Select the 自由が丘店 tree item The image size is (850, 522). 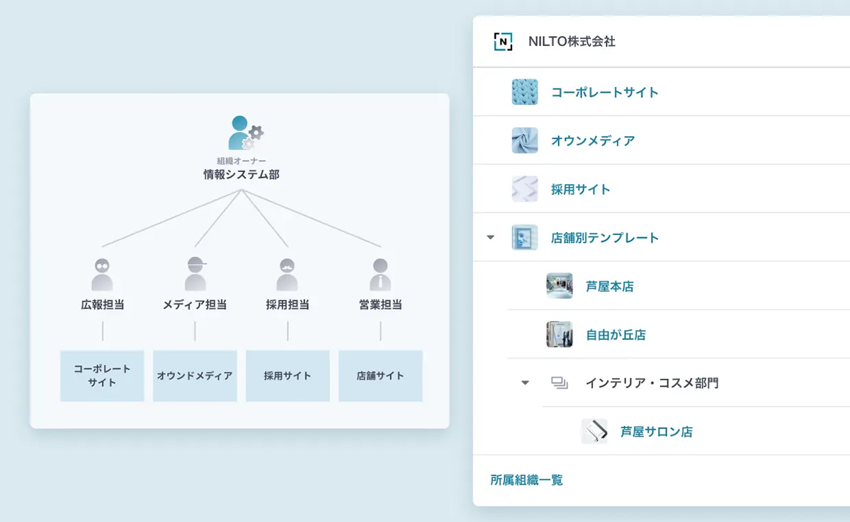pyautogui.click(x=616, y=334)
